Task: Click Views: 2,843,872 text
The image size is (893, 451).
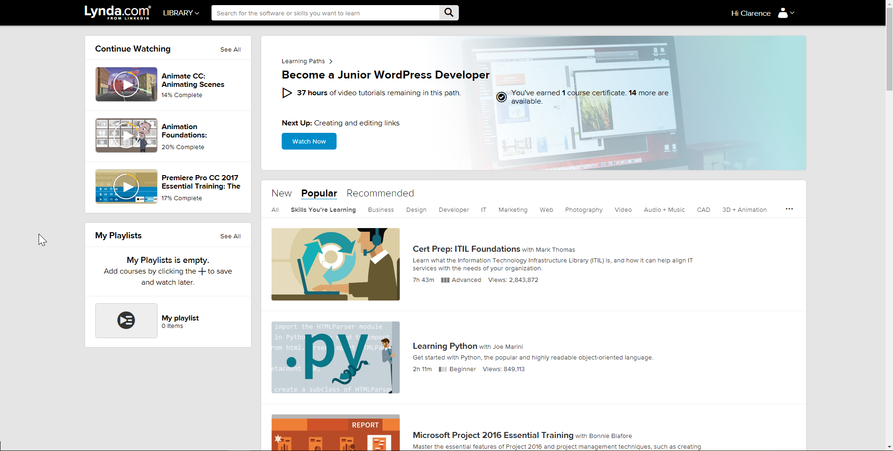Action: point(513,280)
